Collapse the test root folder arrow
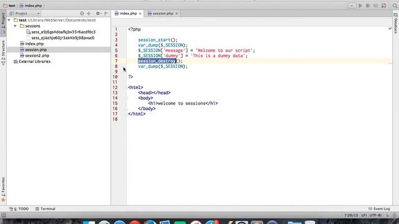Image resolution: width=399 pixels, height=224 pixels. [x=9, y=20]
